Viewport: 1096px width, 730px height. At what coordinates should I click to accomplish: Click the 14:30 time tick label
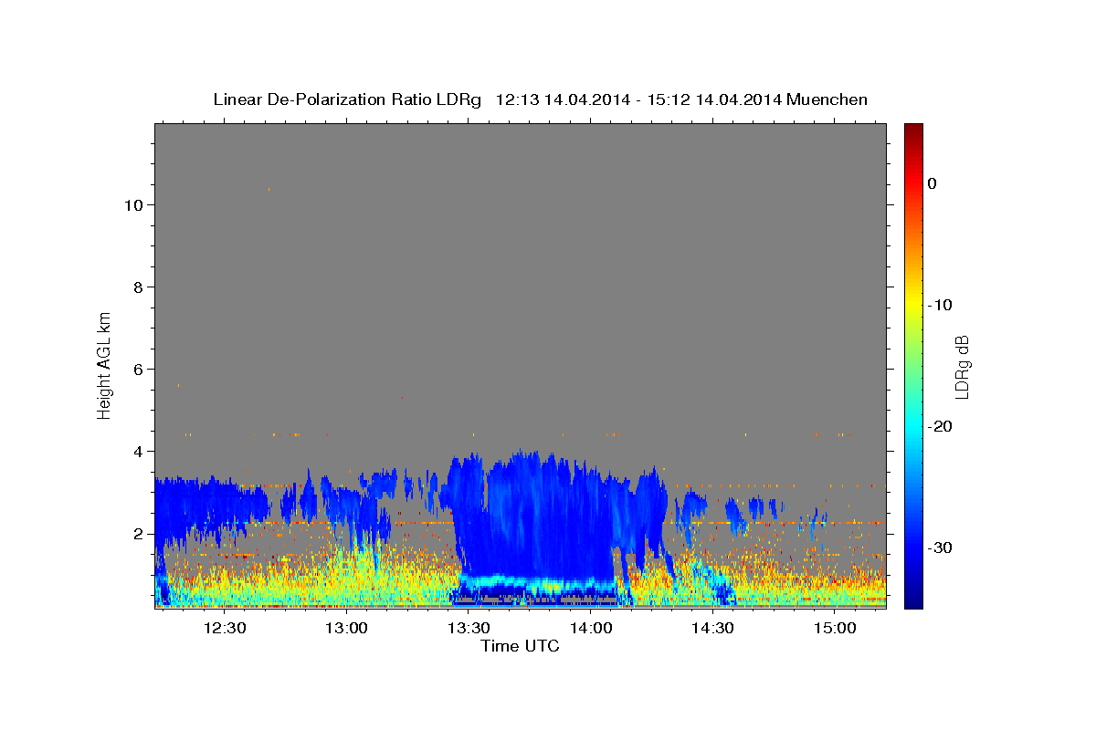tap(712, 628)
